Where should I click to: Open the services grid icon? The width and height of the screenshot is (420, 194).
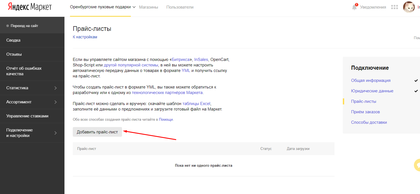pyautogui.click(x=394, y=7)
